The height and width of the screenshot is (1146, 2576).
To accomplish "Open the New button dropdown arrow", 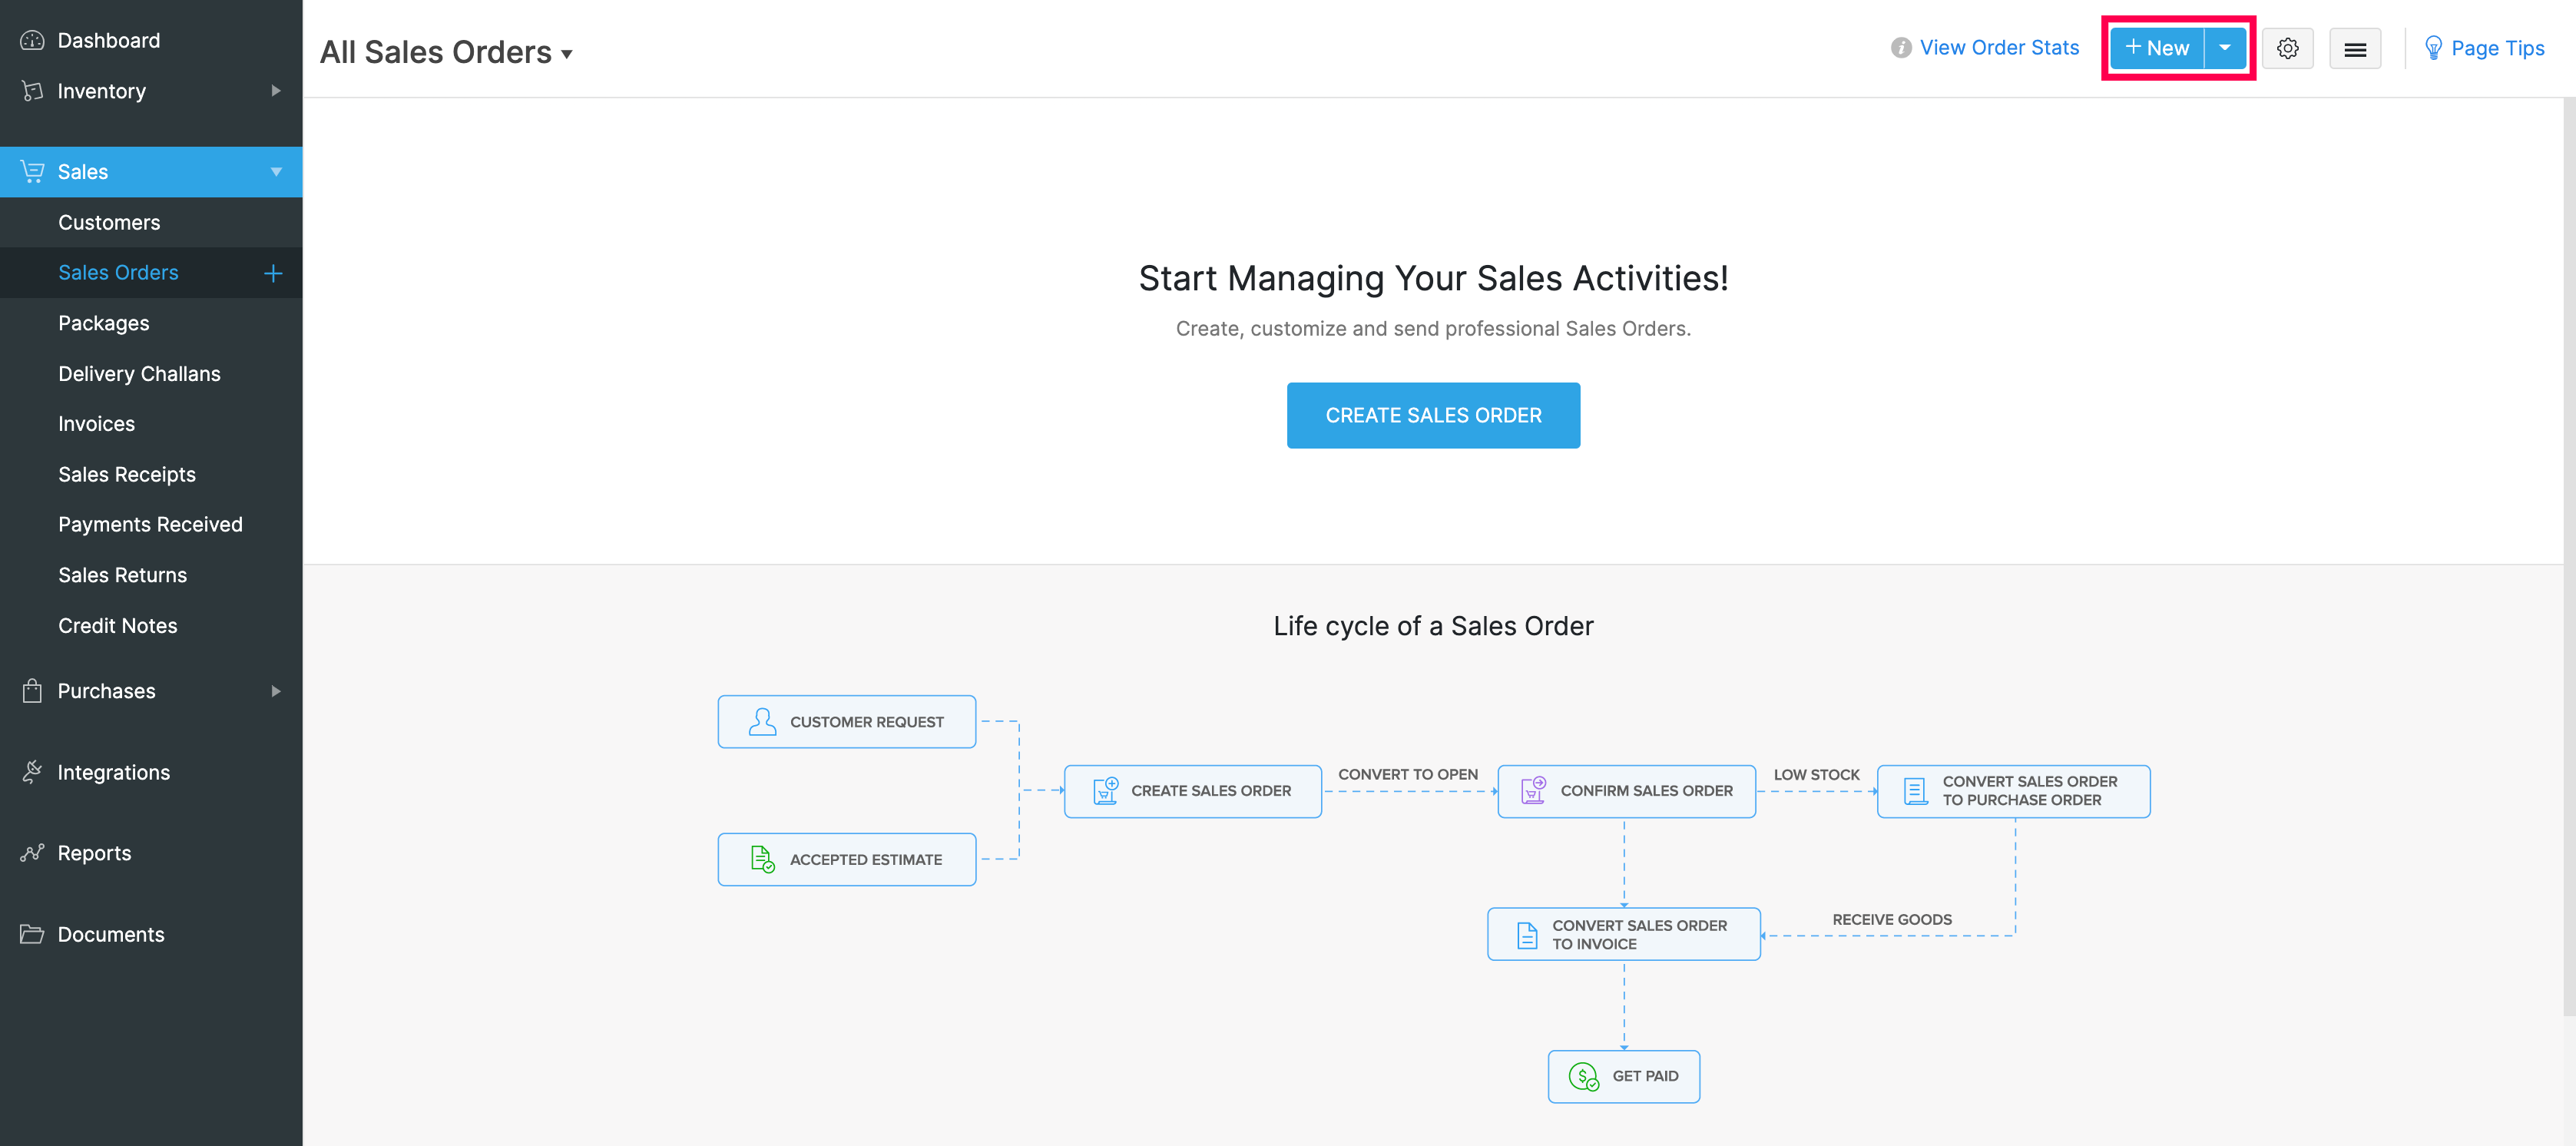I will pyautogui.click(x=2224, y=48).
